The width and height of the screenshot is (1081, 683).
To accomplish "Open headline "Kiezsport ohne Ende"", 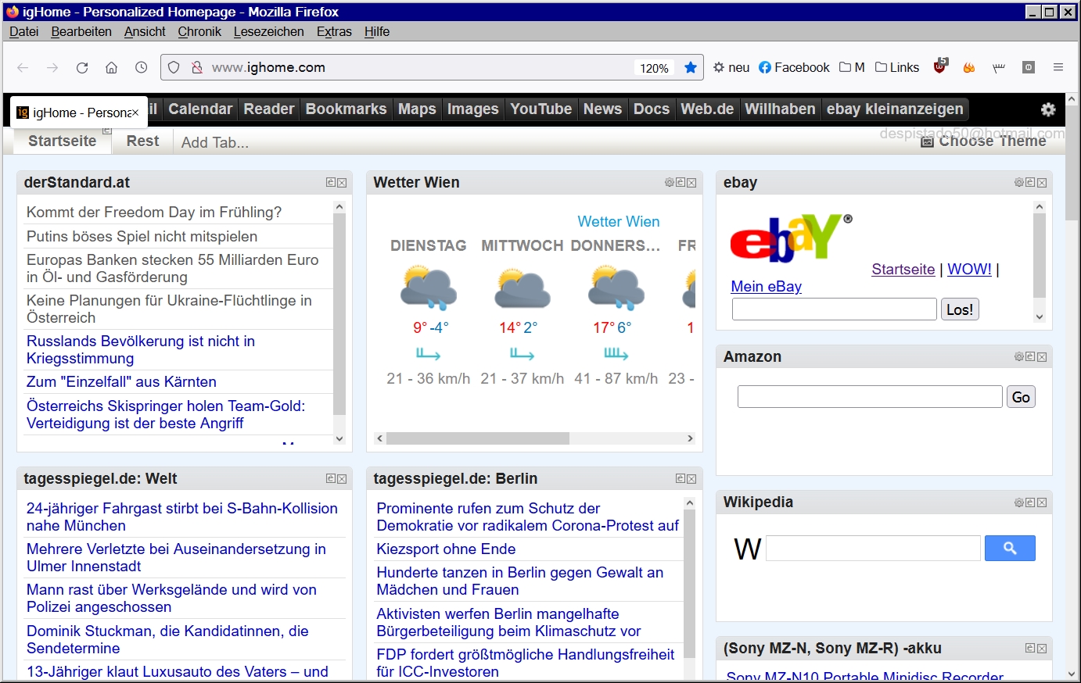I will point(446,549).
